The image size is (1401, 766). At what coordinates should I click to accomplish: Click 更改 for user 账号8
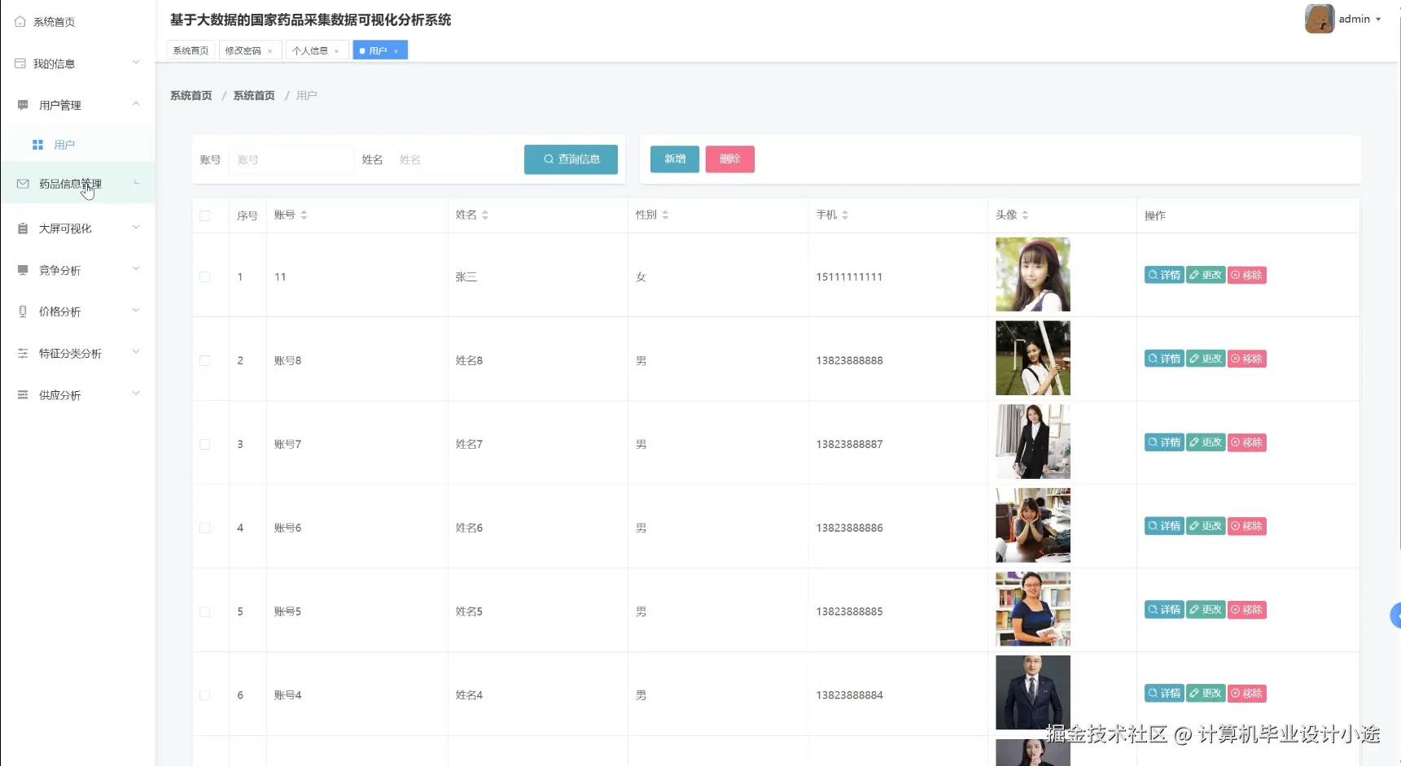pyautogui.click(x=1206, y=359)
